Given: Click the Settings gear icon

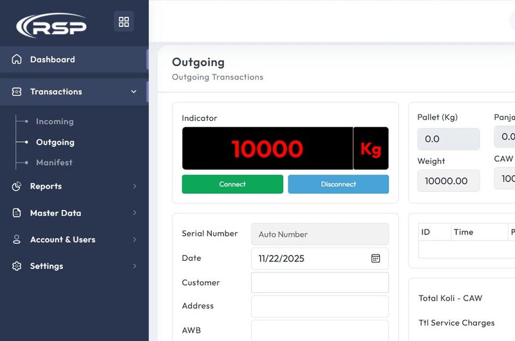Looking at the screenshot, I should (17, 266).
